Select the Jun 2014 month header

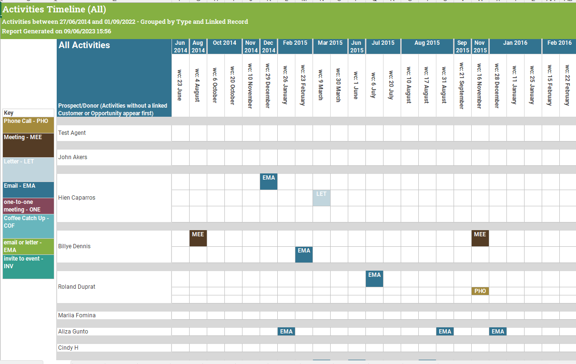coord(181,47)
